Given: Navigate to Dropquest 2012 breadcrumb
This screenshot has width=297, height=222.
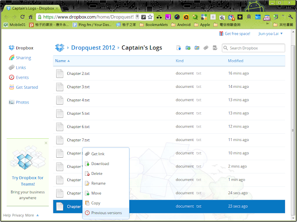Looking at the screenshot, I should point(93,48).
